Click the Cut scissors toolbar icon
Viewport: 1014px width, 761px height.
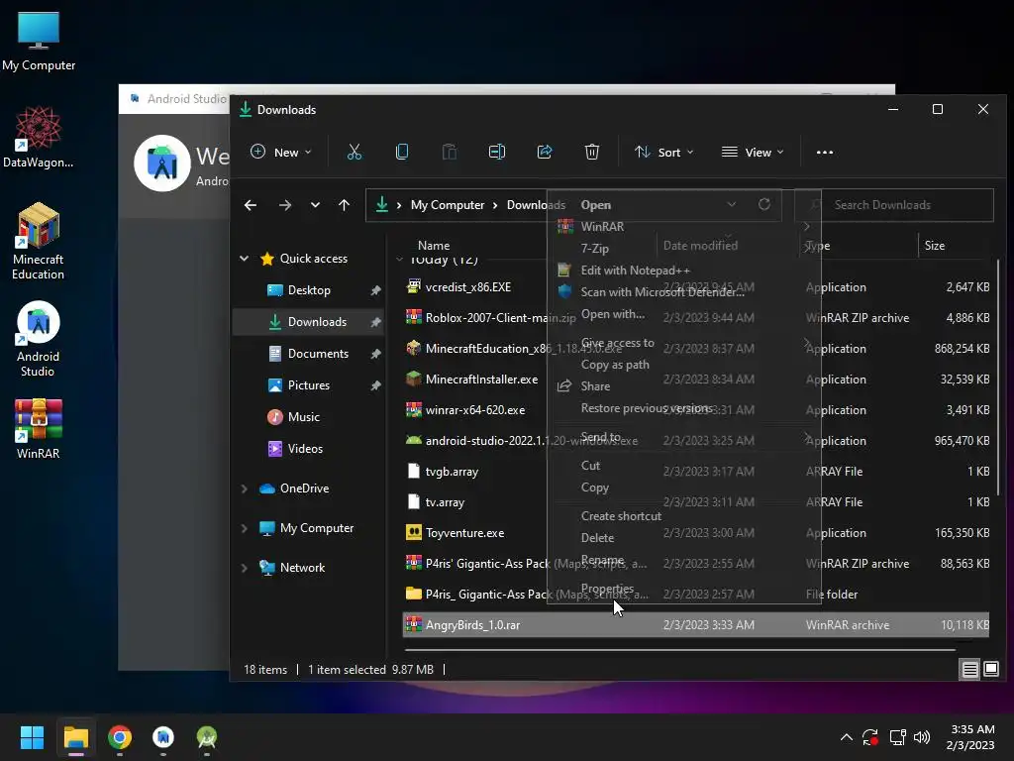point(354,152)
